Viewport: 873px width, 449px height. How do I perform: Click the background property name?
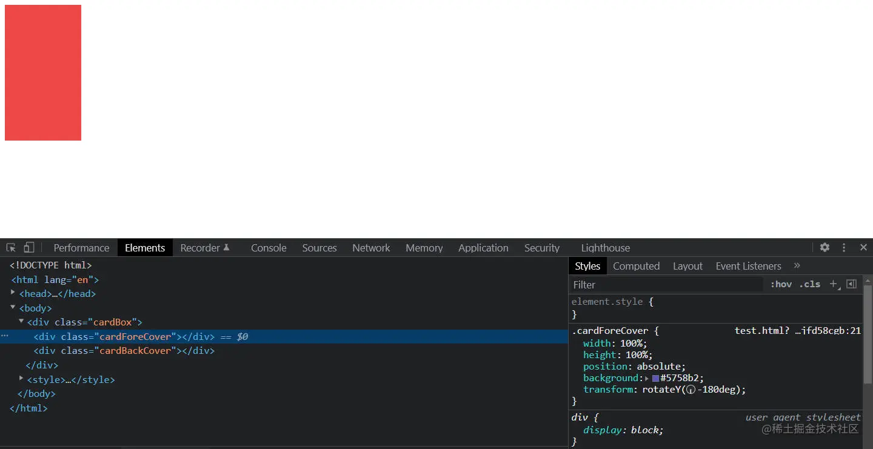point(612,378)
